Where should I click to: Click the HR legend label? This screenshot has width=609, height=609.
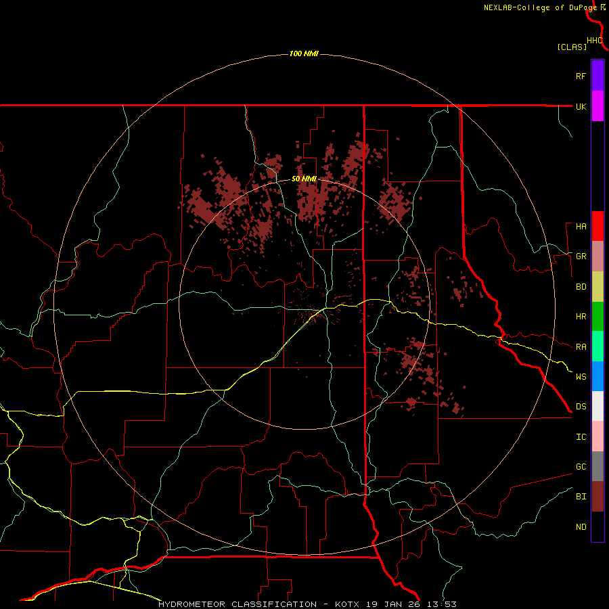581,317
